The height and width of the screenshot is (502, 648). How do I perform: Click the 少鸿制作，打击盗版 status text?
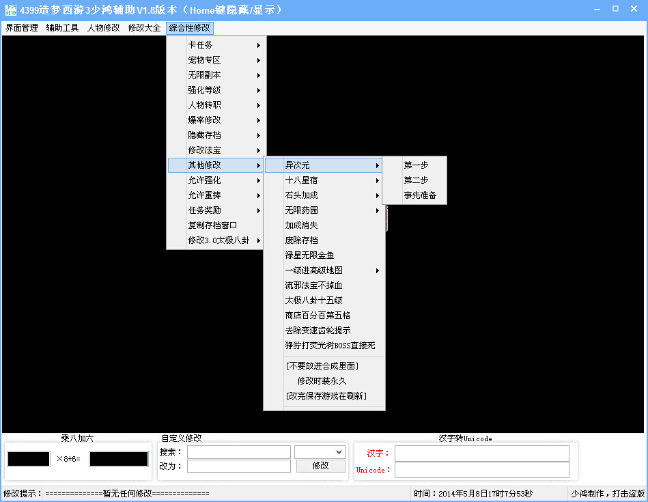[608, 494]
